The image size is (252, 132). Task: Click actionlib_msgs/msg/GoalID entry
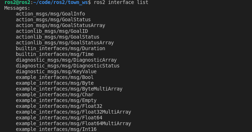pos(52,31)
